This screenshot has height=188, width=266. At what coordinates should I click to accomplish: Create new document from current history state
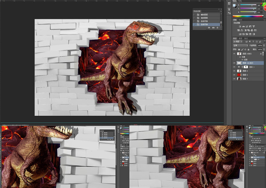(x=209, y=27)
